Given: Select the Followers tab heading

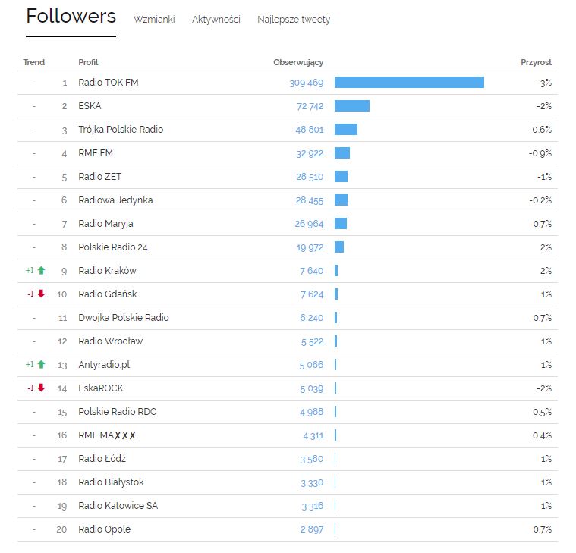Looking at the screenshot, I should [71, 16].
